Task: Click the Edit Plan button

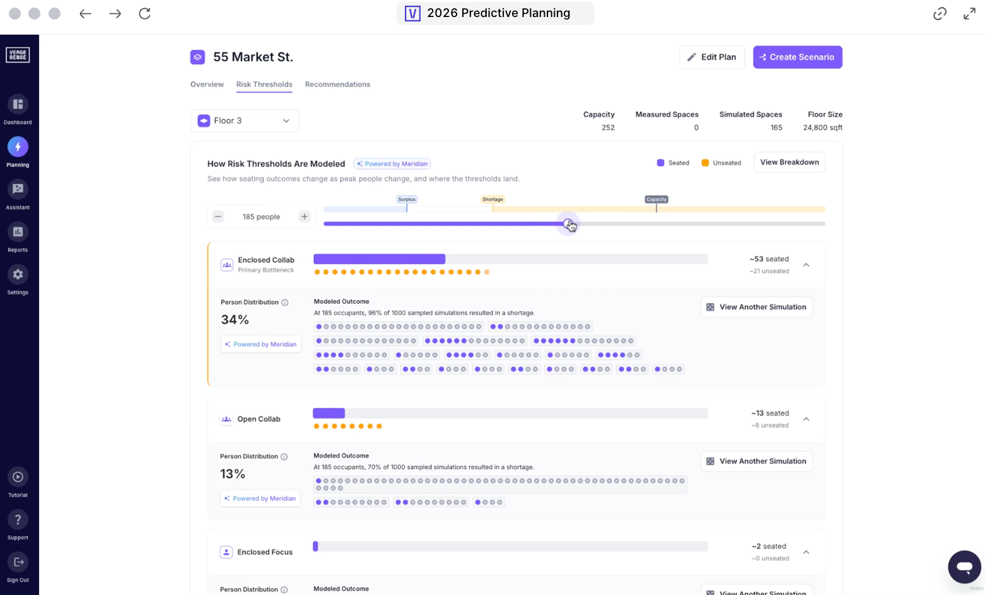Action: [x=712, y=57]
